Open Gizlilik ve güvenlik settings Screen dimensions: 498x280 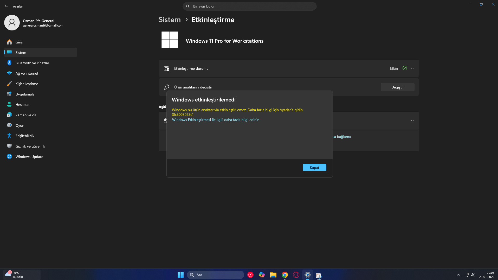(41, 146)
